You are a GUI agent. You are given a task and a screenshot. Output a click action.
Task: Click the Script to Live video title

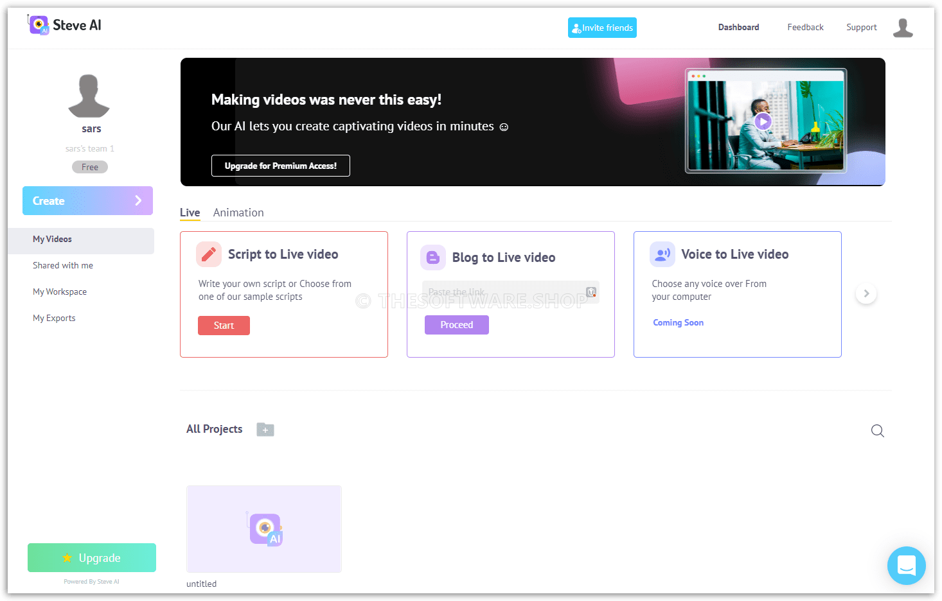(283, 254)
